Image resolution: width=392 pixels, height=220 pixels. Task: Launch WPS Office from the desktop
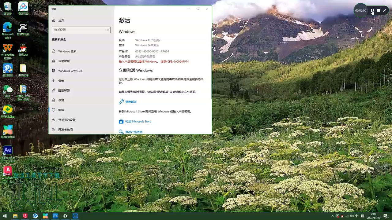[x=8, y=52]
